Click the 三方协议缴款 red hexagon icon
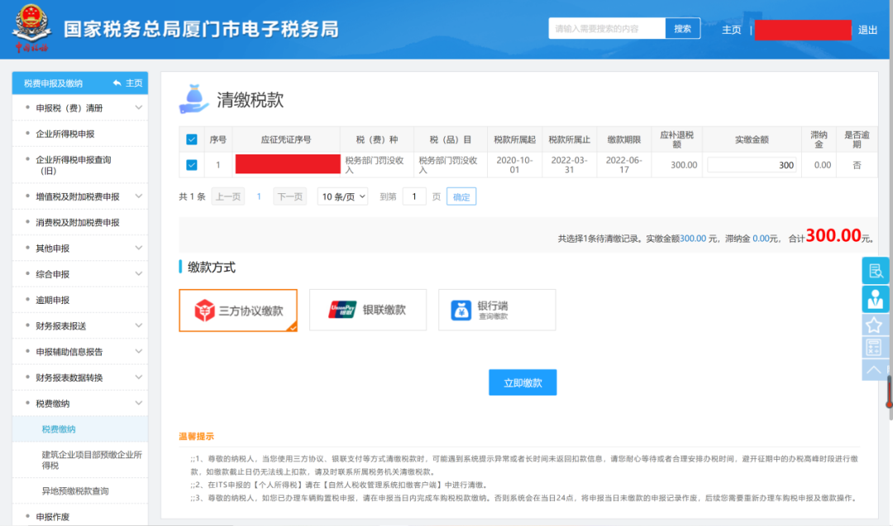 pos(204,310)
